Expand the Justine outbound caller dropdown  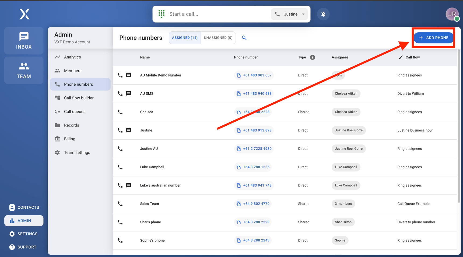point(303,14)
